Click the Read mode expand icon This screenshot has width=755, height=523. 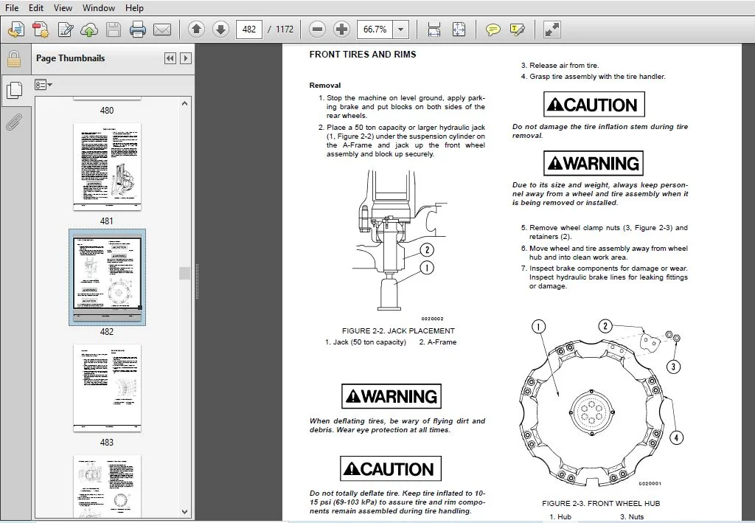click(552, 30)
